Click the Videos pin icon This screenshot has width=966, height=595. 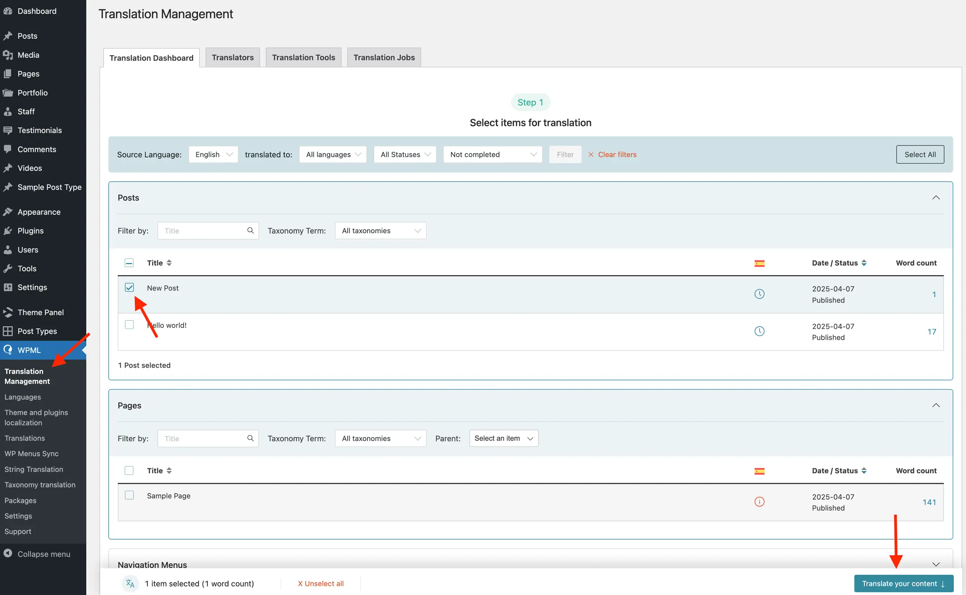[8, 168]
